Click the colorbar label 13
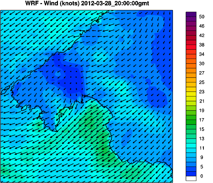This screenshot has height=183, width=213. 202,139
